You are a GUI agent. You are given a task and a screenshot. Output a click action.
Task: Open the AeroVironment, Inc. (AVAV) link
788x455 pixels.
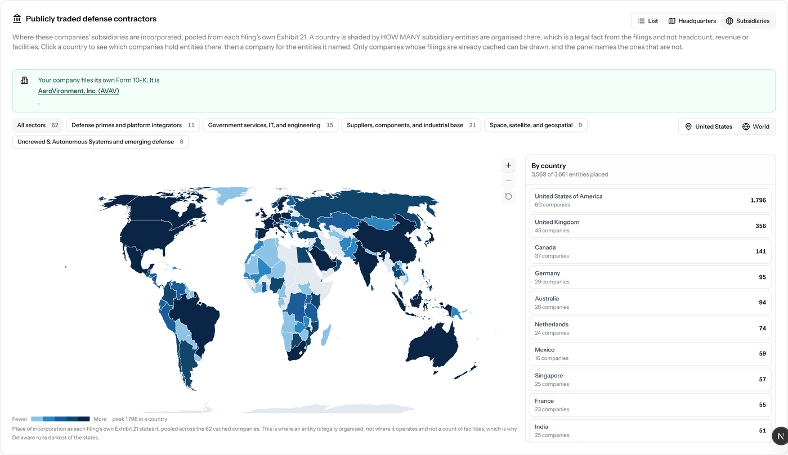(x=79, y=91)
